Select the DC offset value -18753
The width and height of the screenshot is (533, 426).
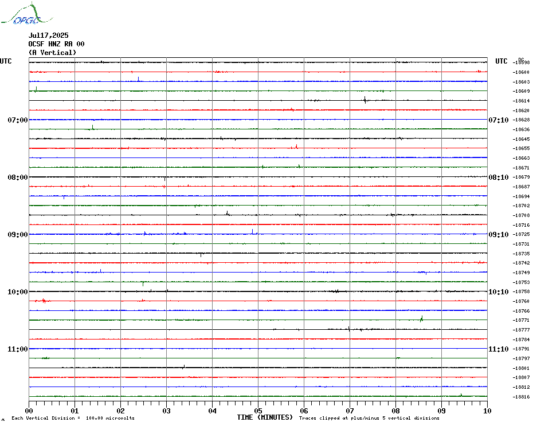point(521,282)
